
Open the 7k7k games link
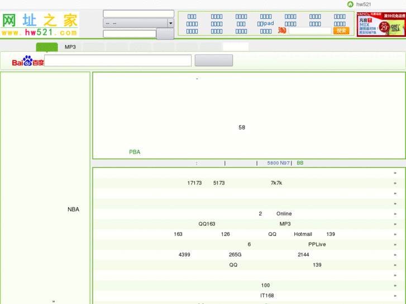pyautogui.click(x=276, y=183)
